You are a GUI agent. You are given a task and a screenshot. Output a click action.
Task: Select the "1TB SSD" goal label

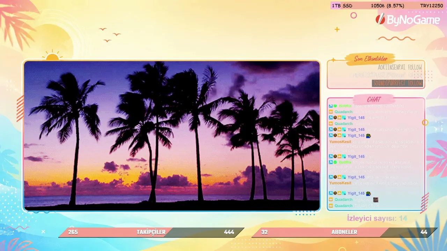pyautogui.click(x=342, y=6)
